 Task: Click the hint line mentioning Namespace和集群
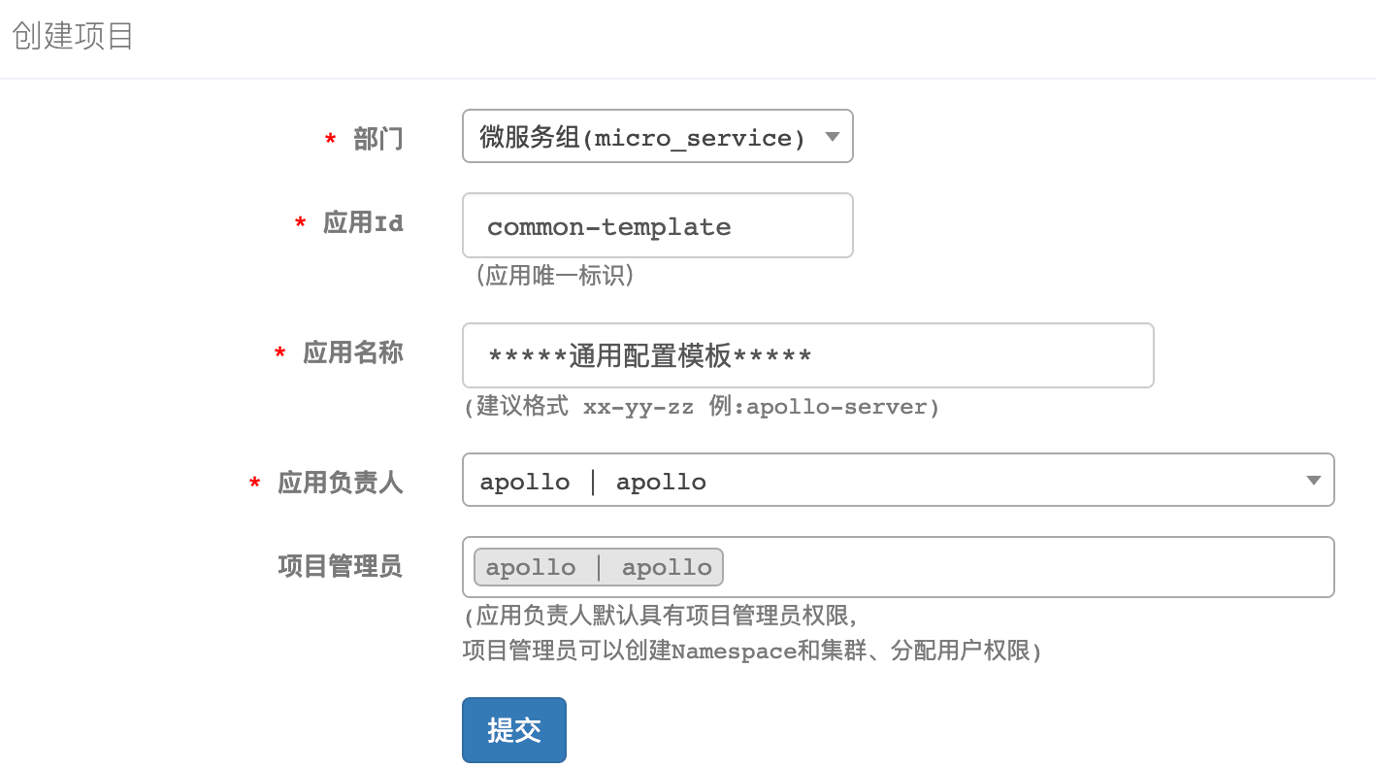(752, 651)
